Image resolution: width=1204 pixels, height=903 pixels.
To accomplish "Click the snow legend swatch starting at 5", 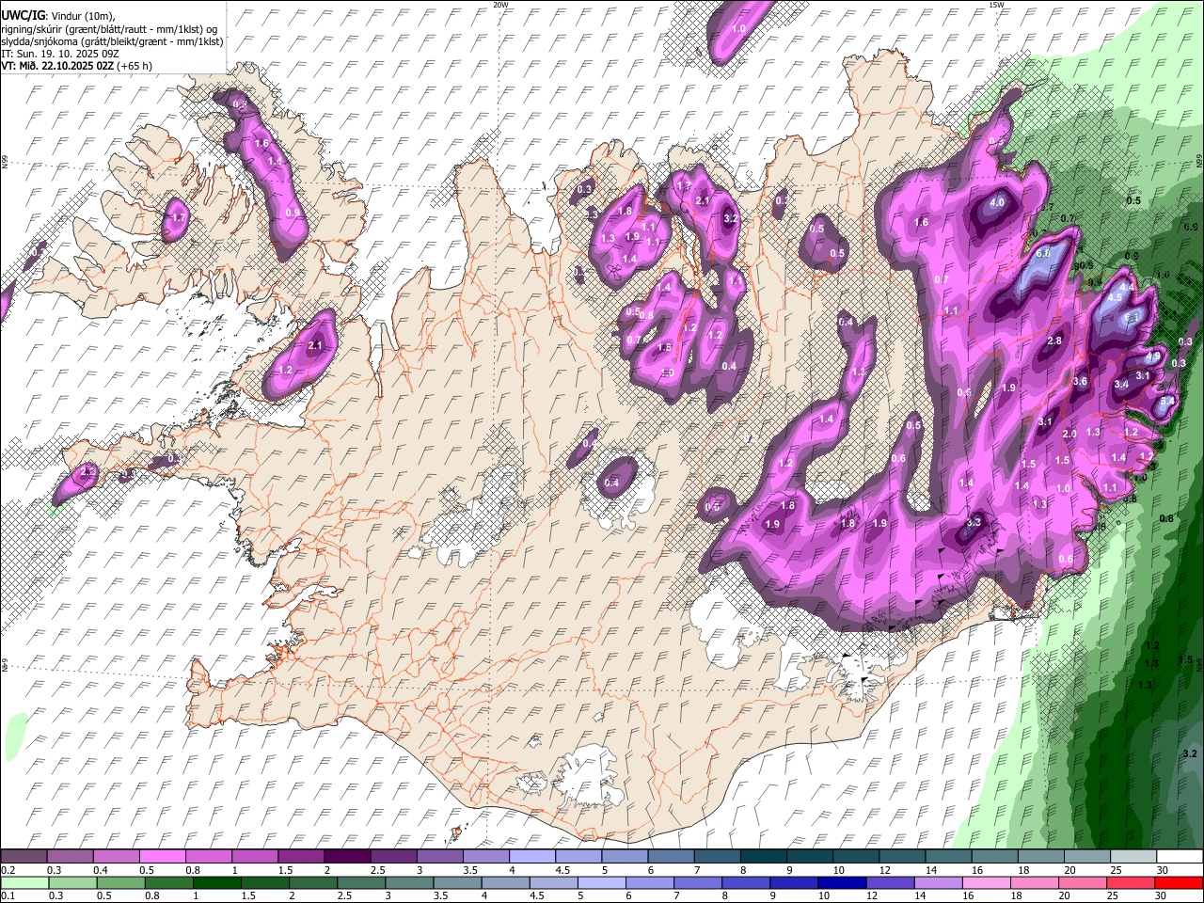I will pos(624,855).
